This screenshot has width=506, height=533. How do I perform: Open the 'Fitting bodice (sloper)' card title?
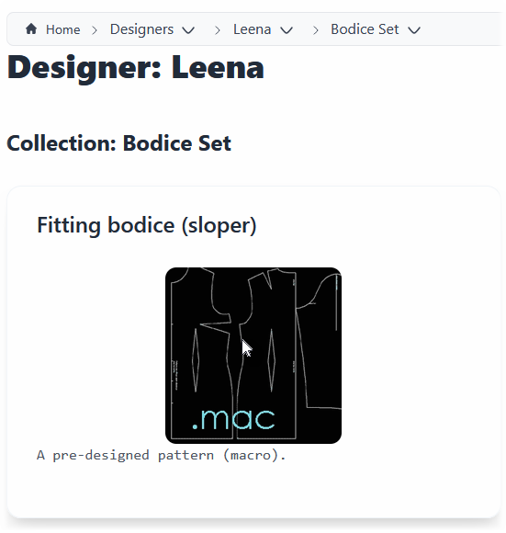coord(147,225)
